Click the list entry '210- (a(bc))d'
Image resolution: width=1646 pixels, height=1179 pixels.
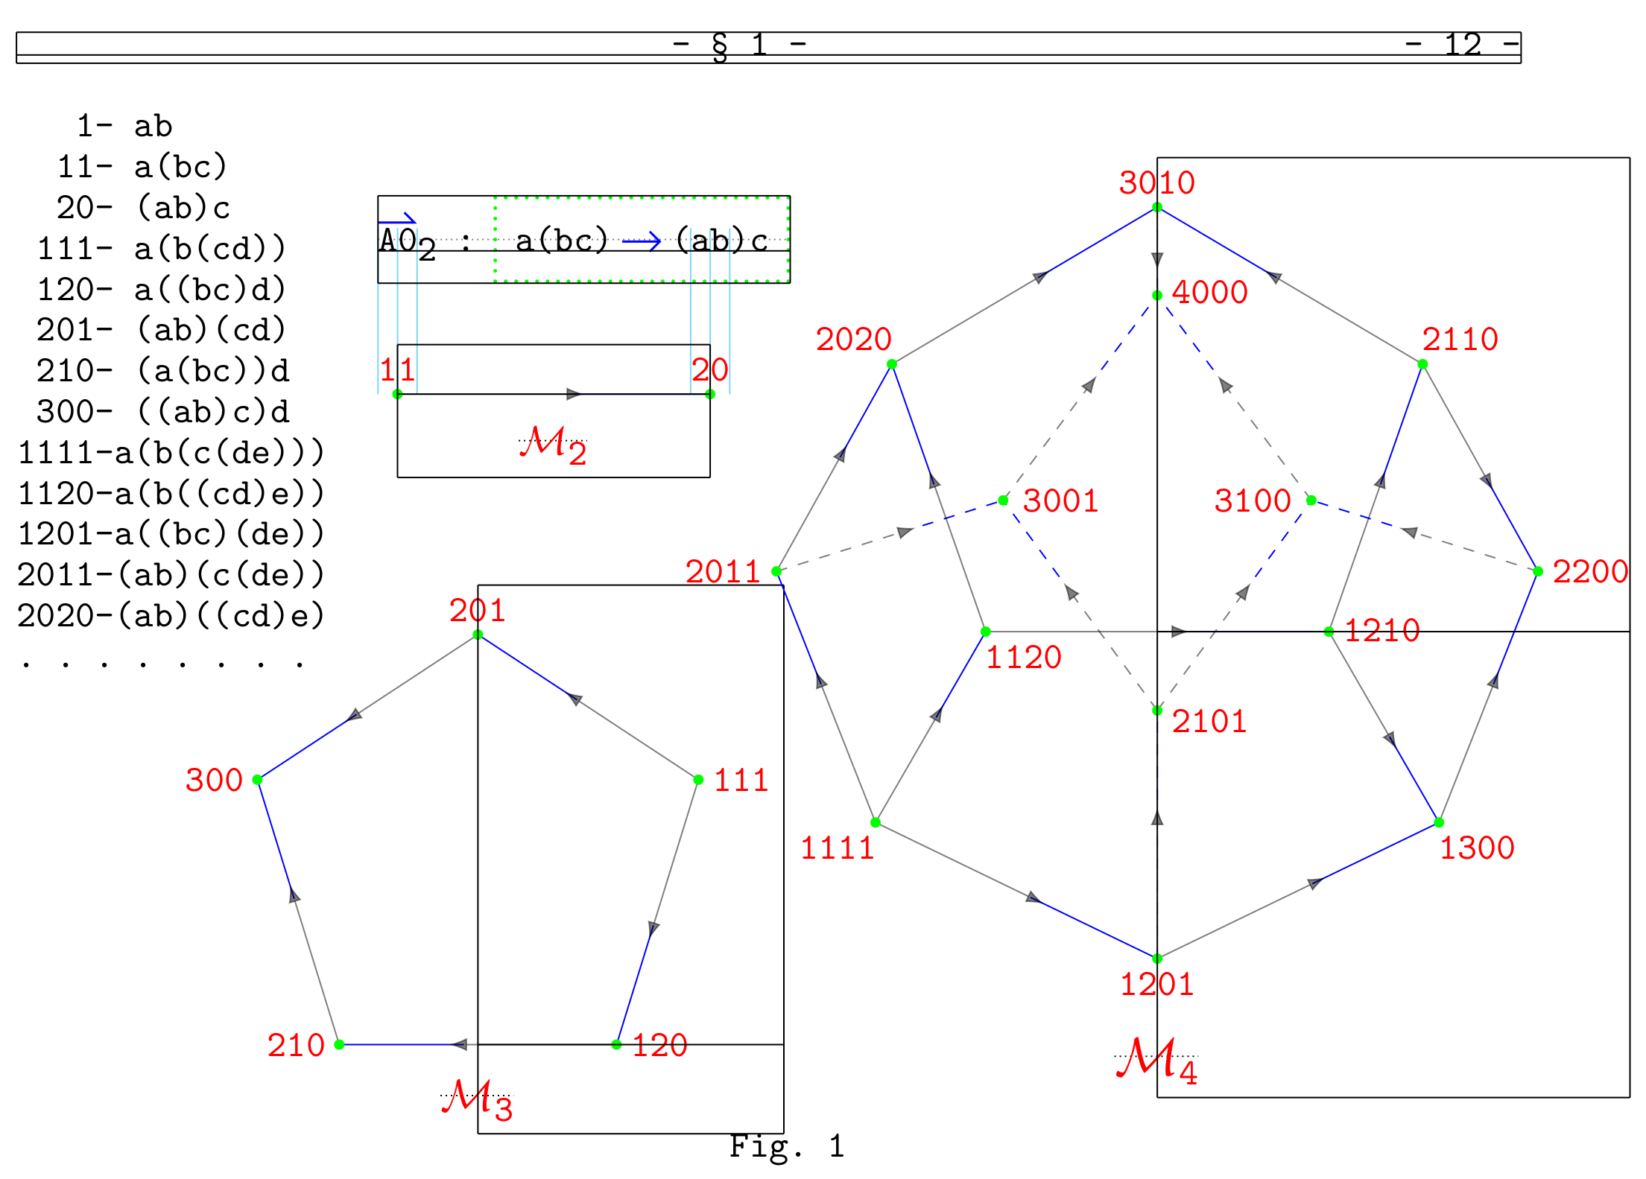(x=163, y=372)
